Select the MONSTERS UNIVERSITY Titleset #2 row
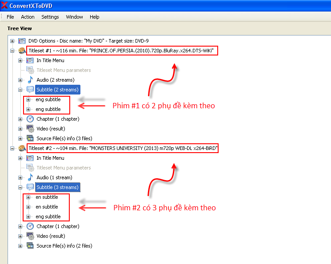Viewport: 331px width, 264px height. tap(123, 148)
